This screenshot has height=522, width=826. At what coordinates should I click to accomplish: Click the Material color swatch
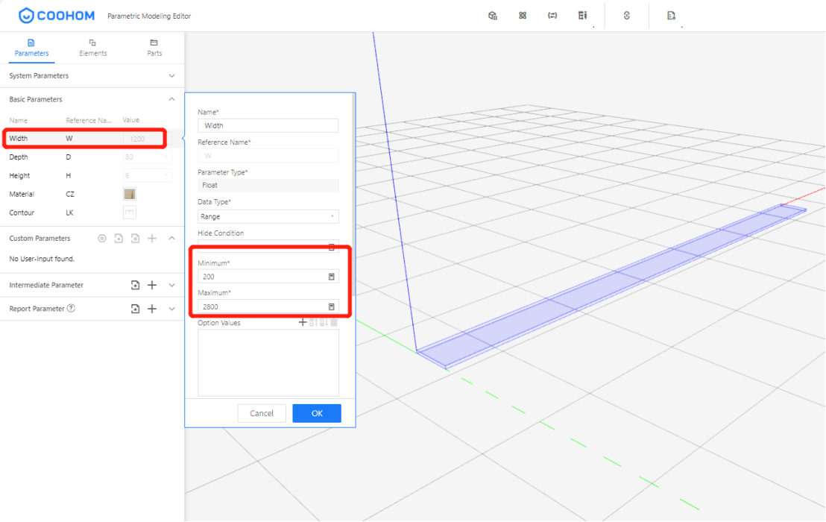pyautogui.click(x=130, y=194)
